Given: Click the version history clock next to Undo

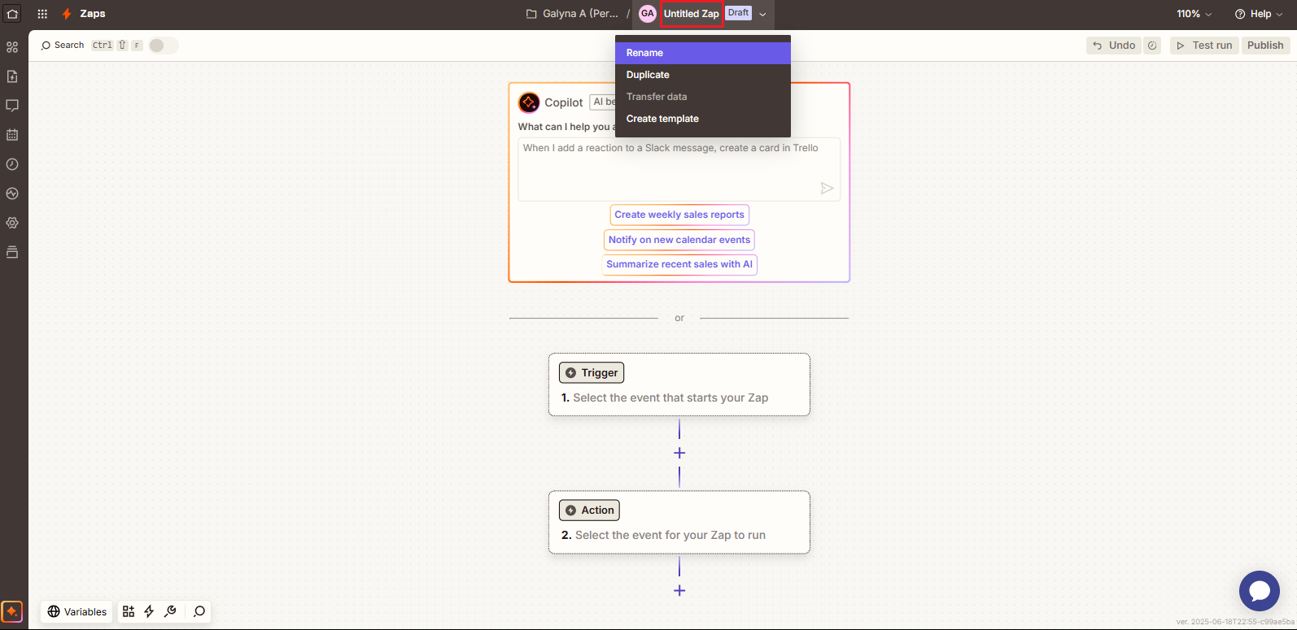Looking at the screenshot, I should 1152,46.
